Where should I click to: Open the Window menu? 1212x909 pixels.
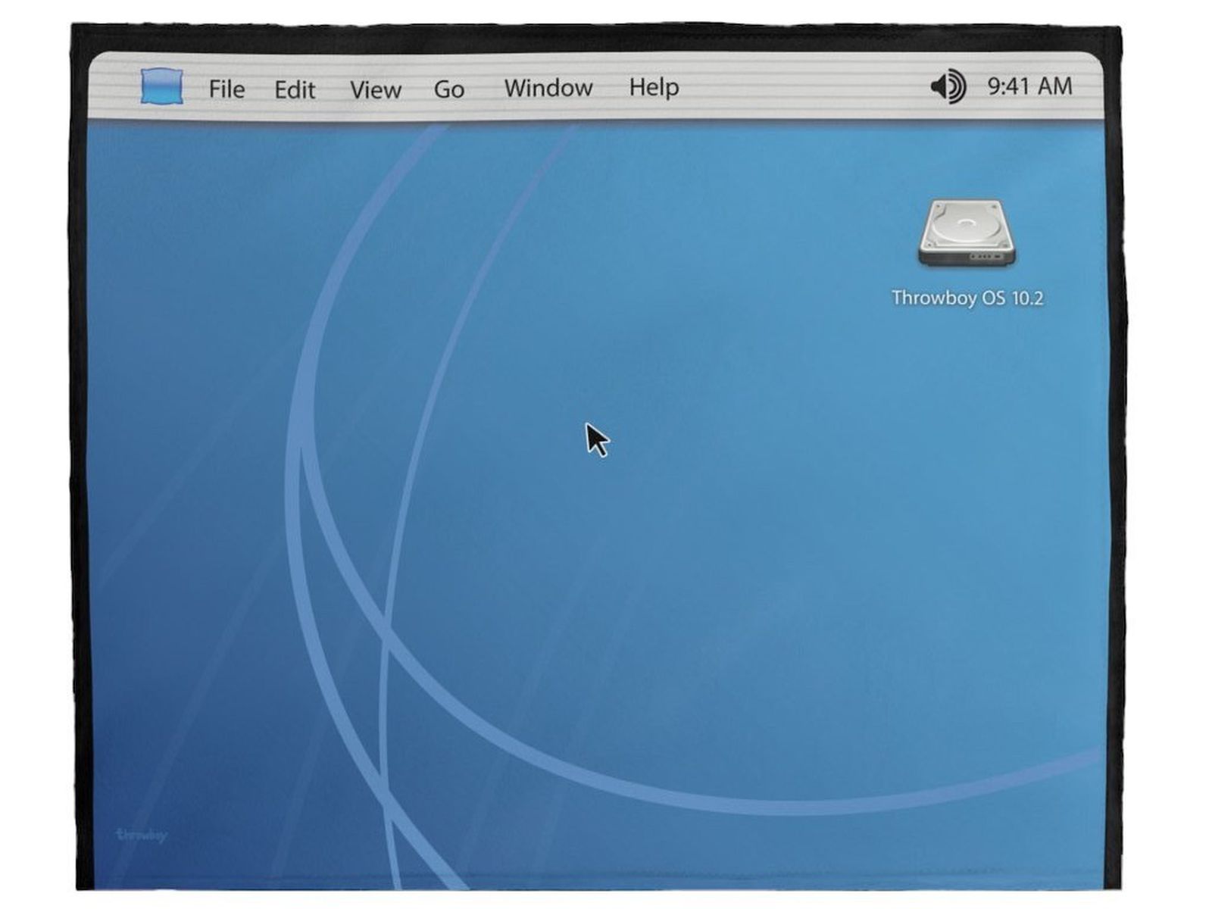click(548, 88)
